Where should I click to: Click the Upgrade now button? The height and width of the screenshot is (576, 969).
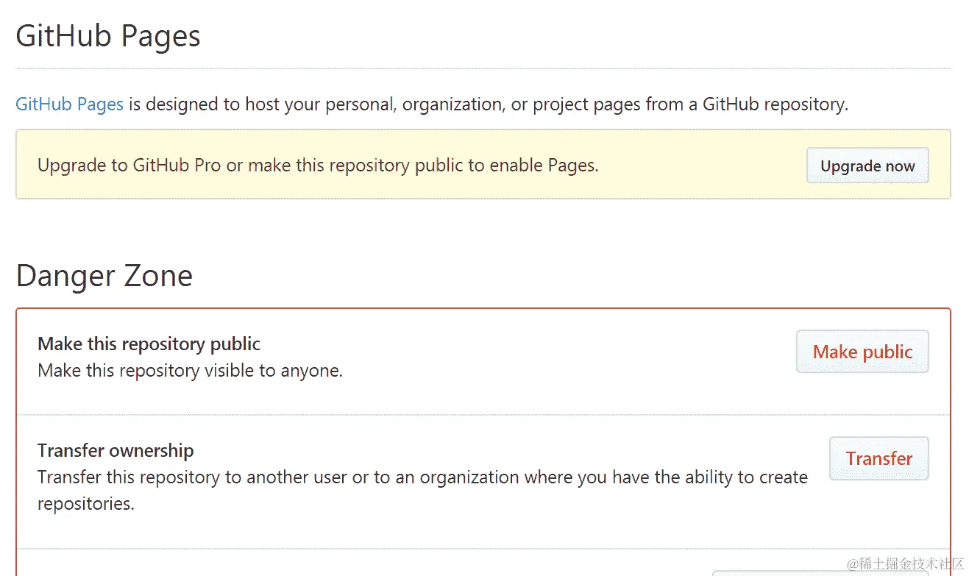[867, 166]
